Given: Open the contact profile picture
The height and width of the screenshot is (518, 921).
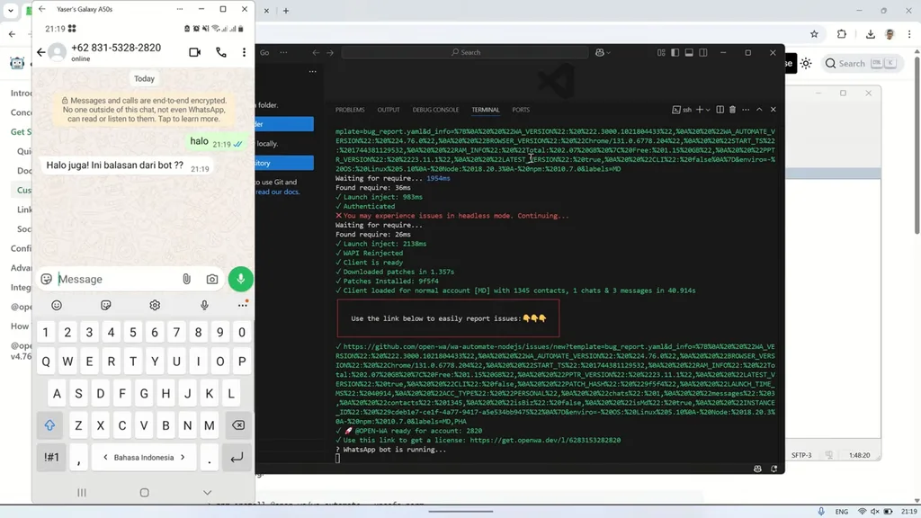Looking at the screenshot, I should (58, 52).
